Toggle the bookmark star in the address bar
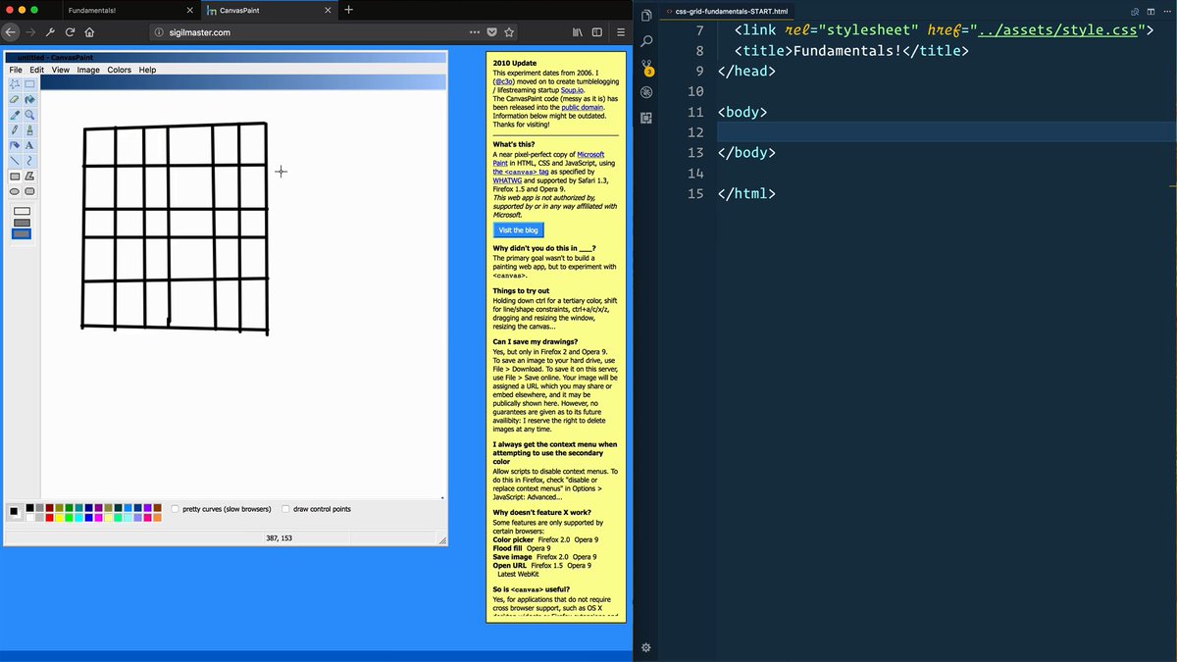This screenshot has width=1177, height=662. click(509, 32)
